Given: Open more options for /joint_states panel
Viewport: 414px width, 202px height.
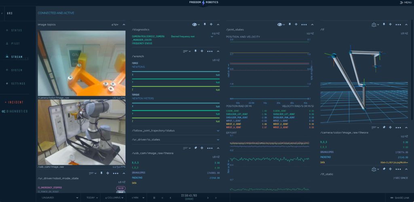Looking at the screenshot, I should click(304, 25).
